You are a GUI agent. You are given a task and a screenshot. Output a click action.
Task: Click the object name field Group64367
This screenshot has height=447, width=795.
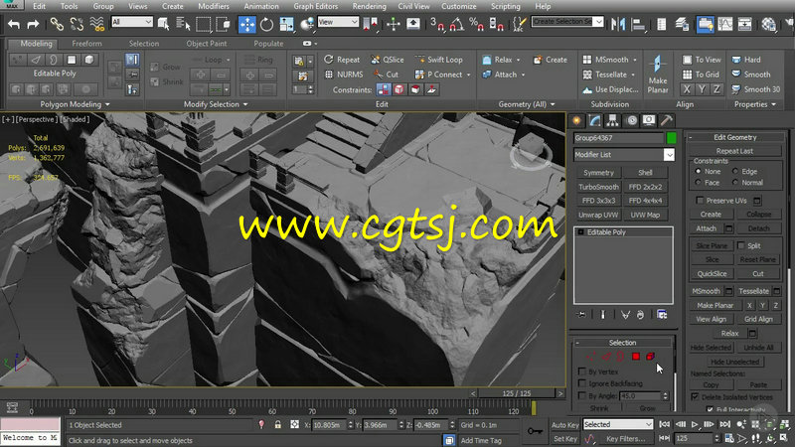pyautogui.click(x=618, y=138)
